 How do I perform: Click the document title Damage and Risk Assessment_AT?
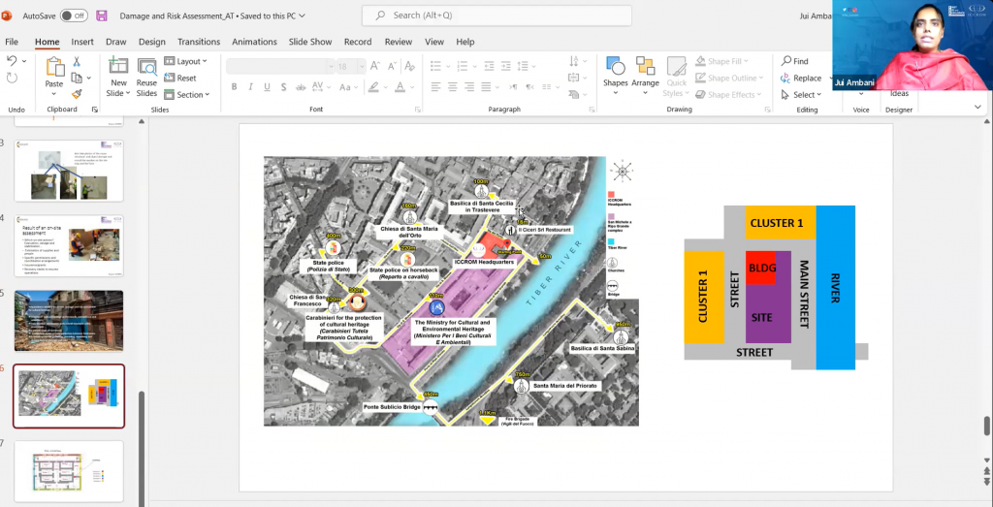176,16
